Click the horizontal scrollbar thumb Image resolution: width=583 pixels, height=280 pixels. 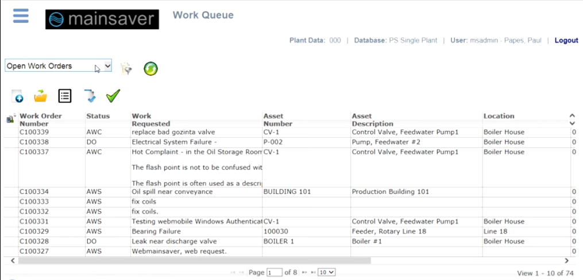(x=195, y=260)
